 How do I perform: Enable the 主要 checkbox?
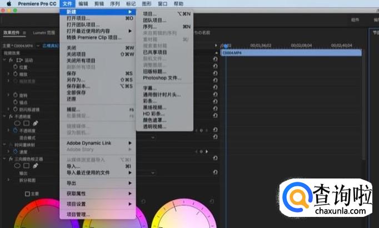click(x=27, y=194)
